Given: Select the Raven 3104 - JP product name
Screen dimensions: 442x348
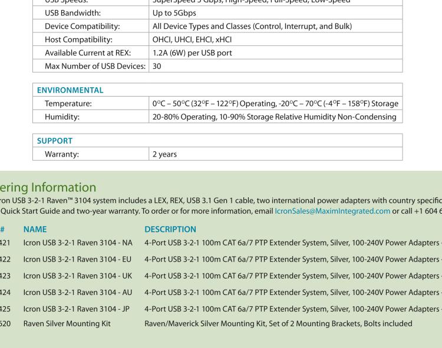Looking at the screenshot, I should point(77,307).
